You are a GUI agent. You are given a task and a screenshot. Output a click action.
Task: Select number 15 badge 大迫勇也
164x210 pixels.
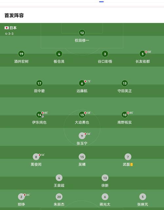[x=82, y=115]
